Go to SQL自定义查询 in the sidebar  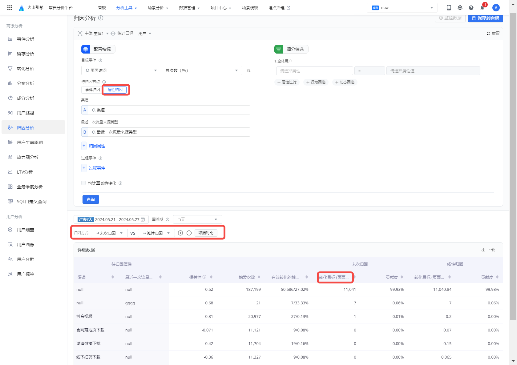click(33, 202)
